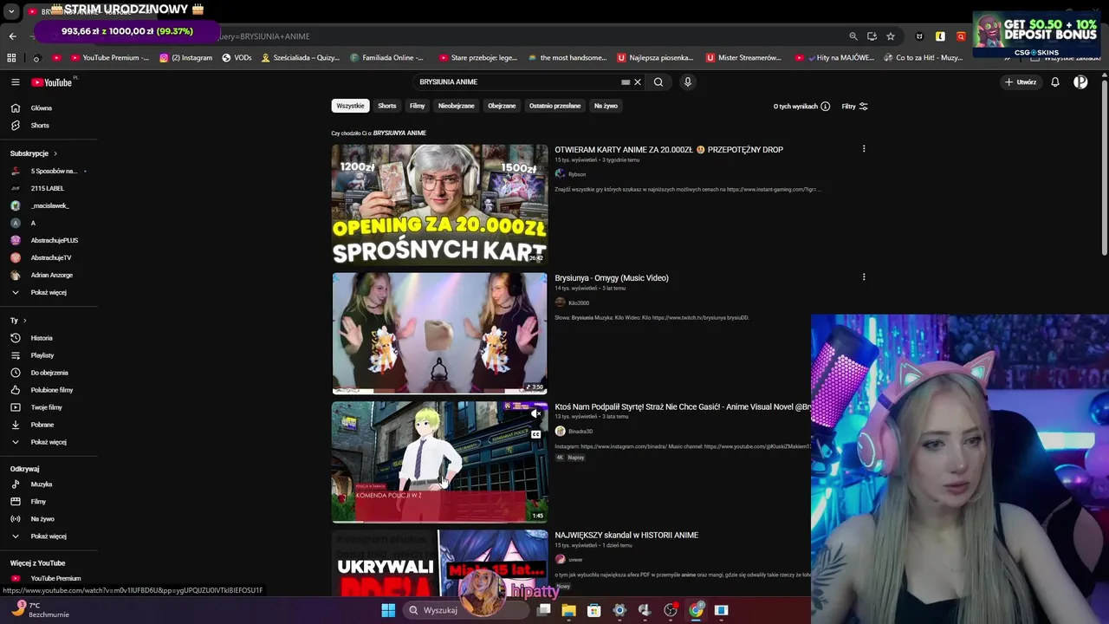The height and width of the screenshot is (624, 1109).
Task: Open the NAJWIĘKSZY skandal w HISTORII ANIME title
Action: coord(626,536)
